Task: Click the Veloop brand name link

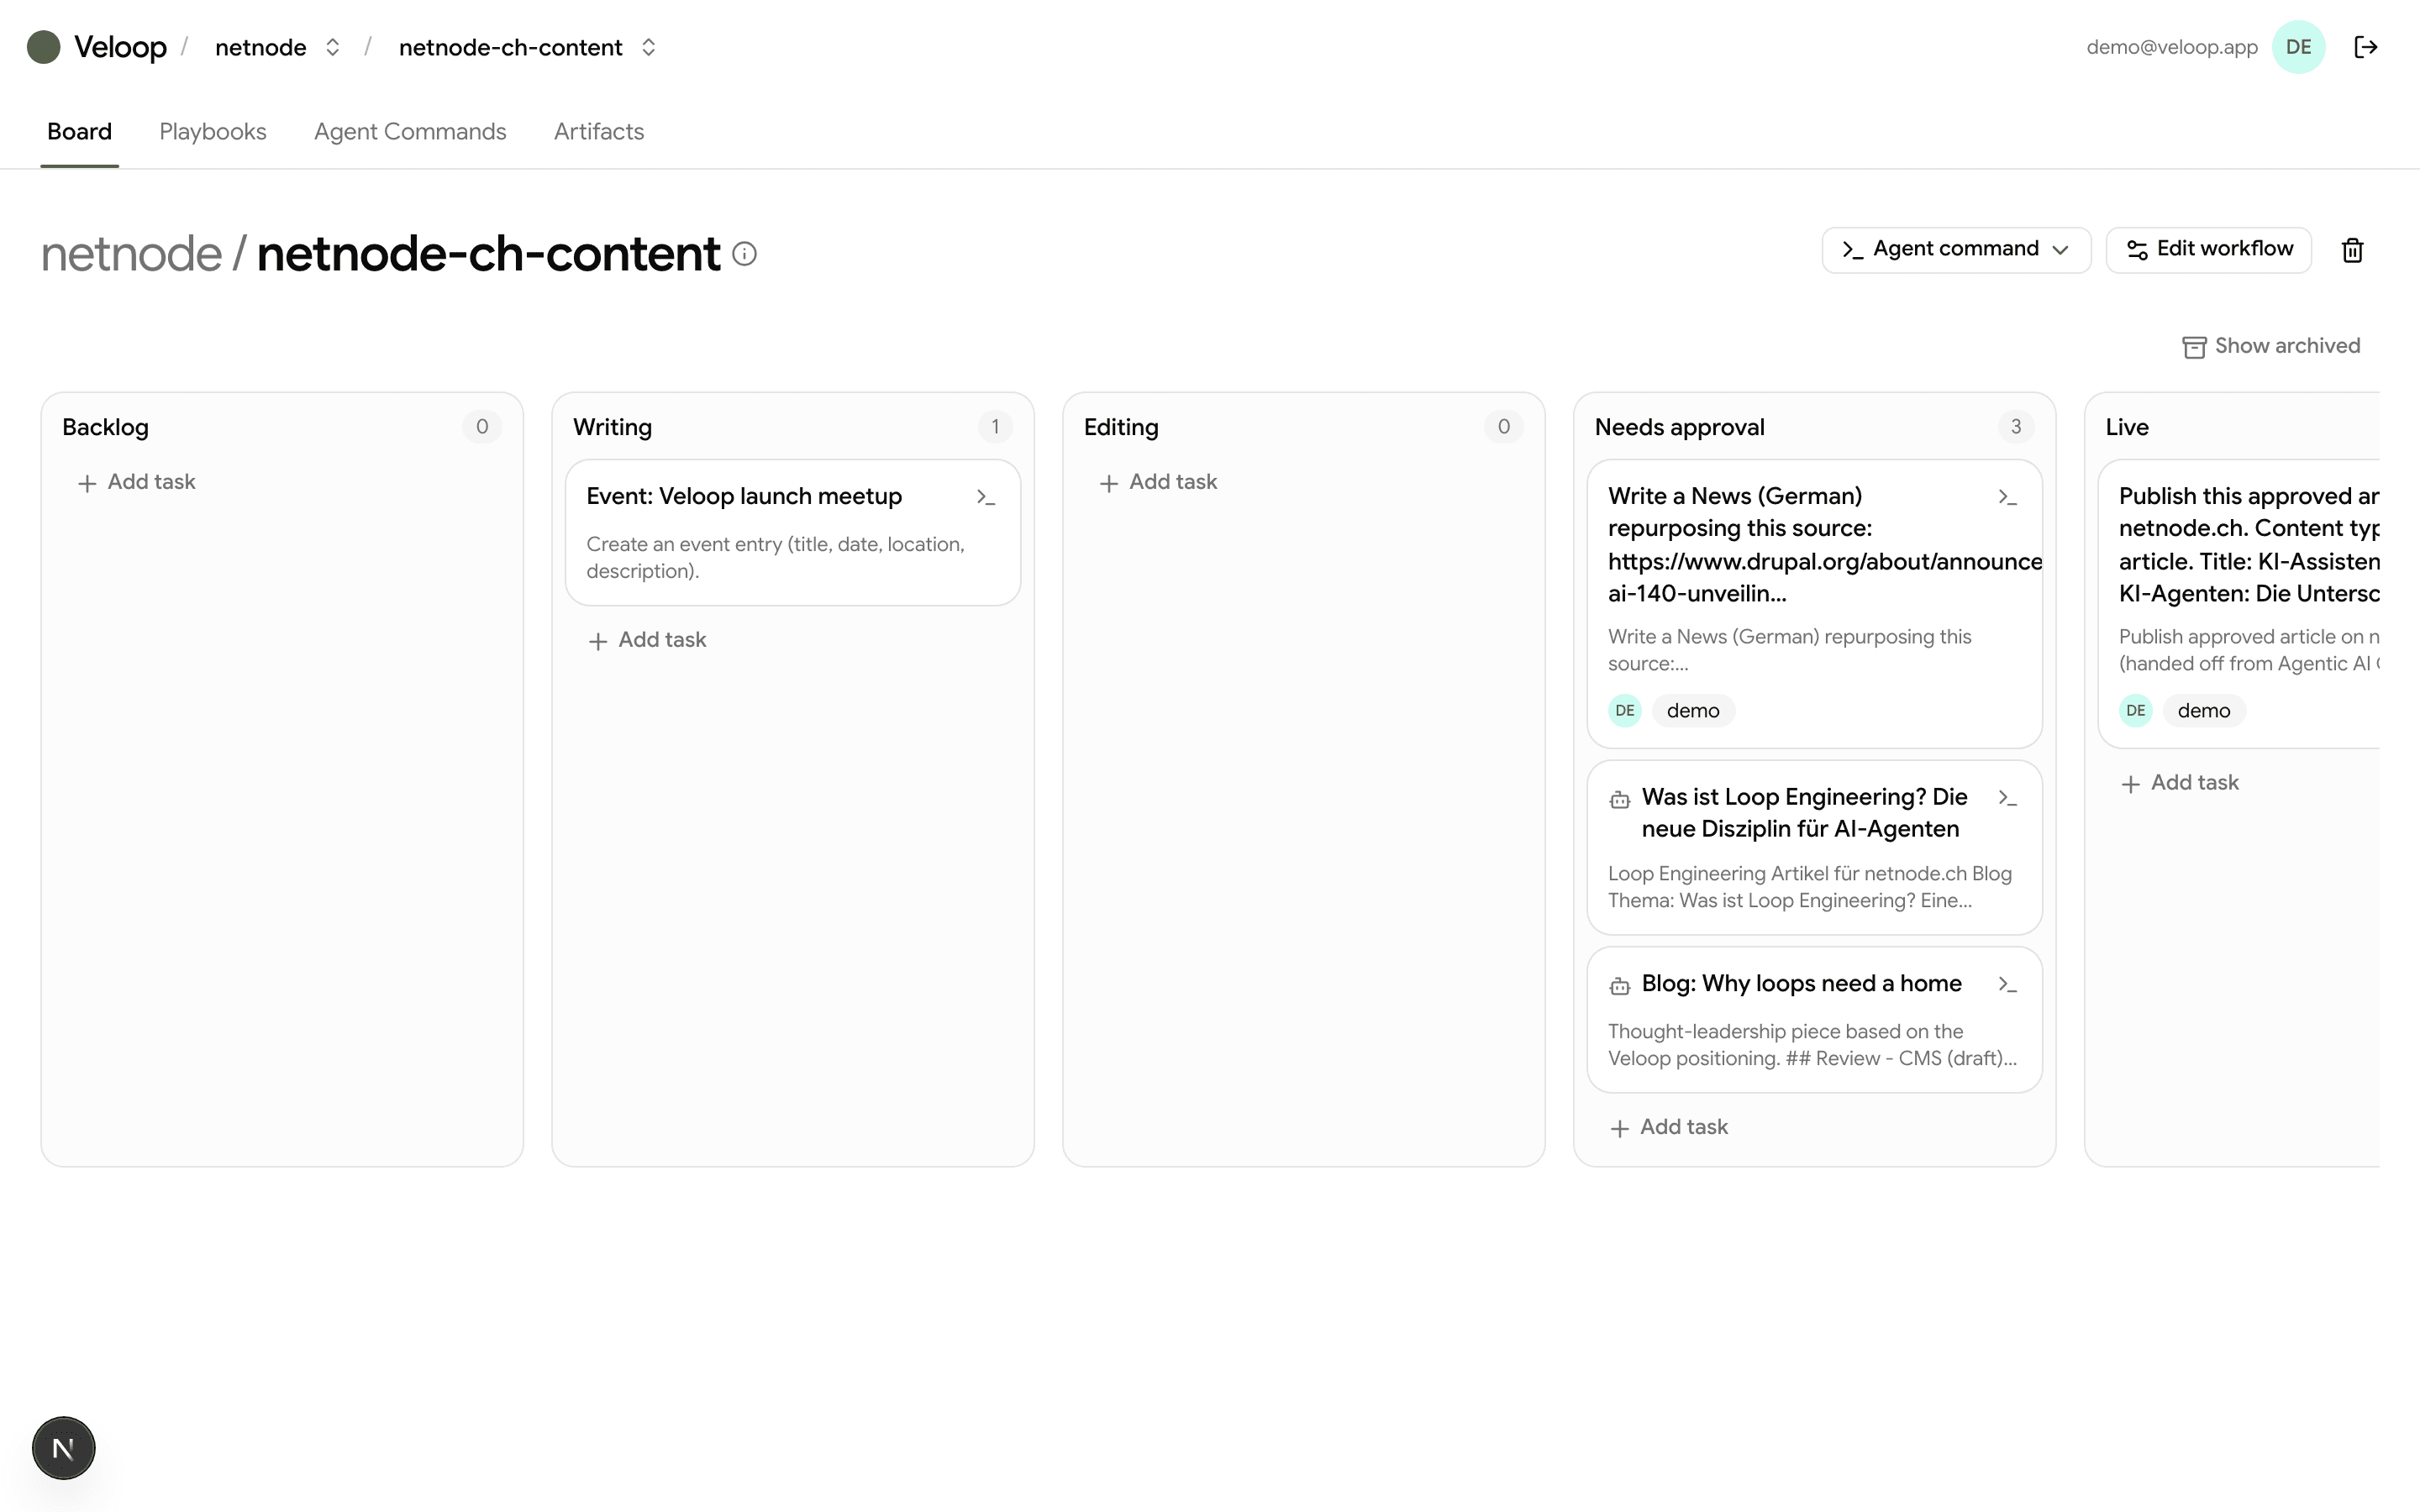Action: [120, 47]
